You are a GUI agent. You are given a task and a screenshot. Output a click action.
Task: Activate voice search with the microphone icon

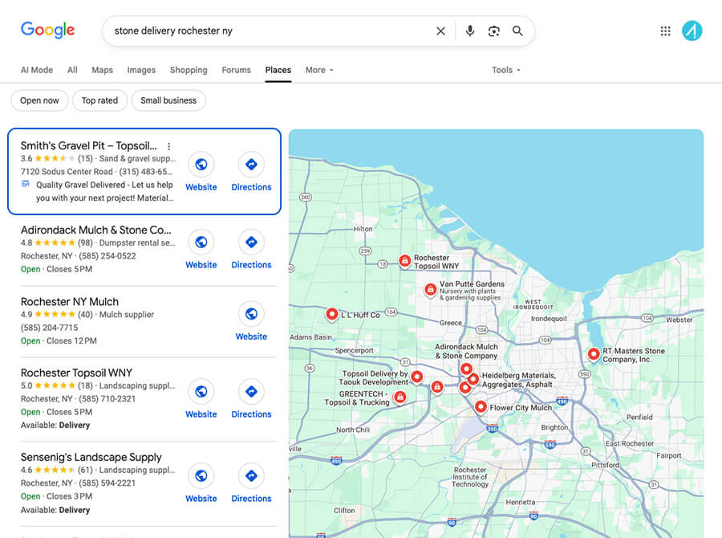[x=470, y=31]
